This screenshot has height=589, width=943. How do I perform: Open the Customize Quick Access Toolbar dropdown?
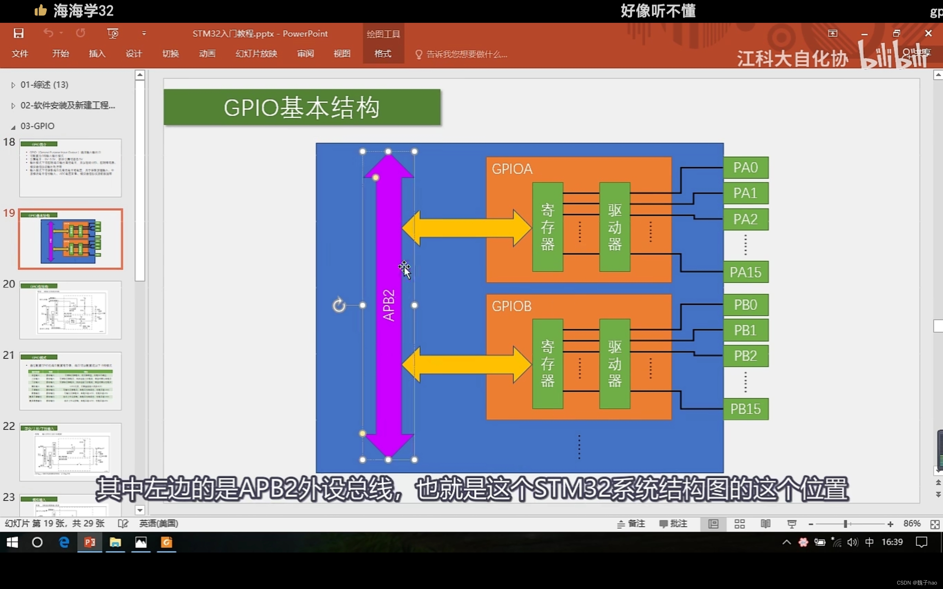pyautogui.click(x=143, y=33)
